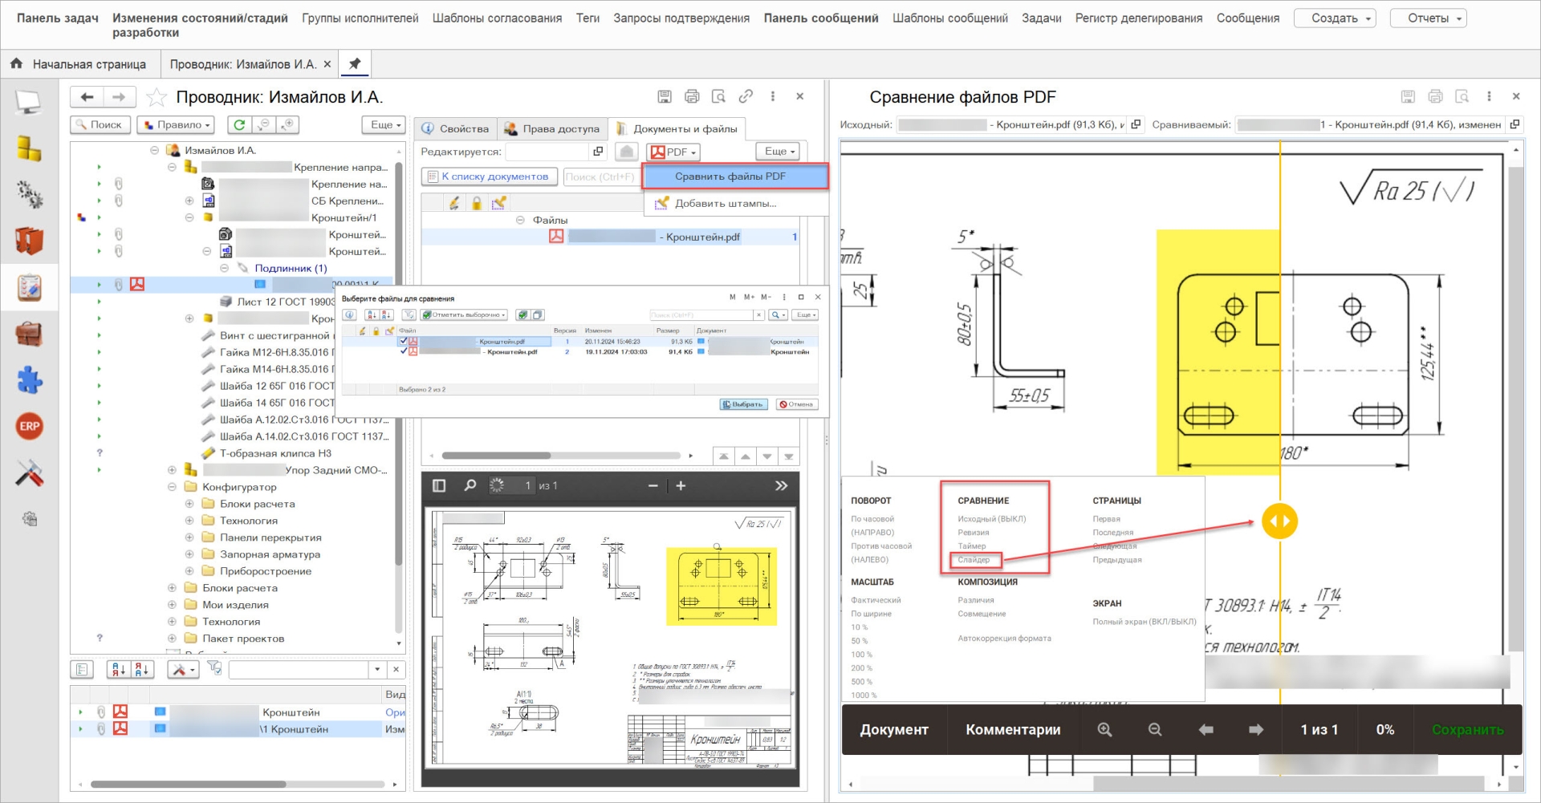Choose Добавить штампы menu entry
This screenshot has width=1541, height=803.
pyautogui.click(x=725, y=204)
